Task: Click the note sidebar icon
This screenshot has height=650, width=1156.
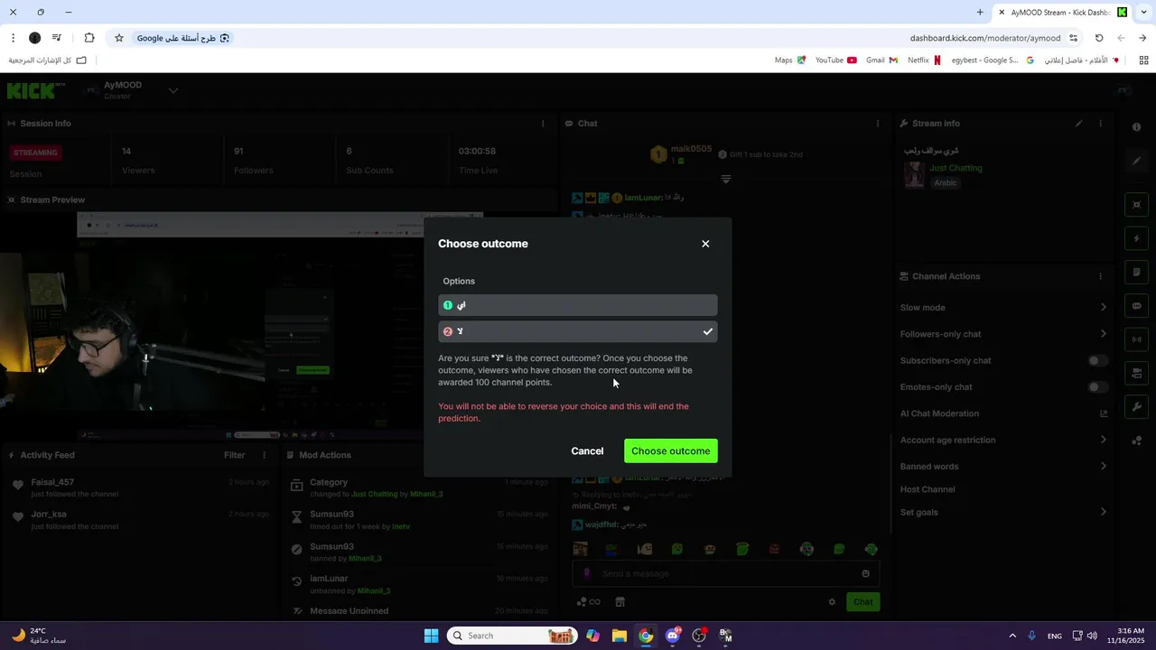Action: coord(1137,272)
